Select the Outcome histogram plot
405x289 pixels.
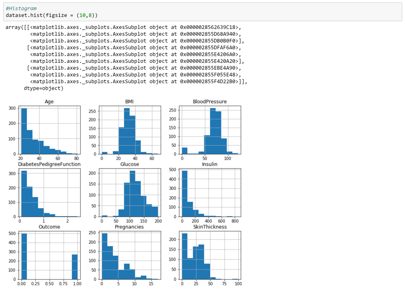click(49, 255)
